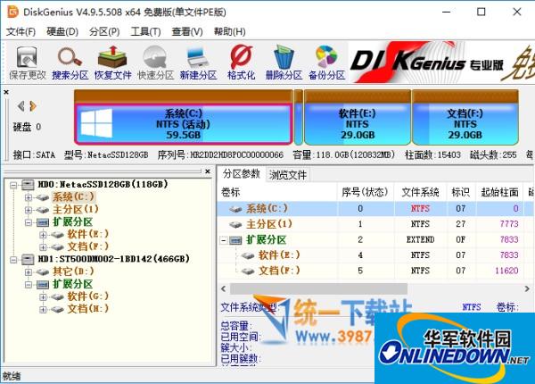Select 软件(G:) in the disk tree
This screenshot has height=384, width=535.
coord(88,296)
